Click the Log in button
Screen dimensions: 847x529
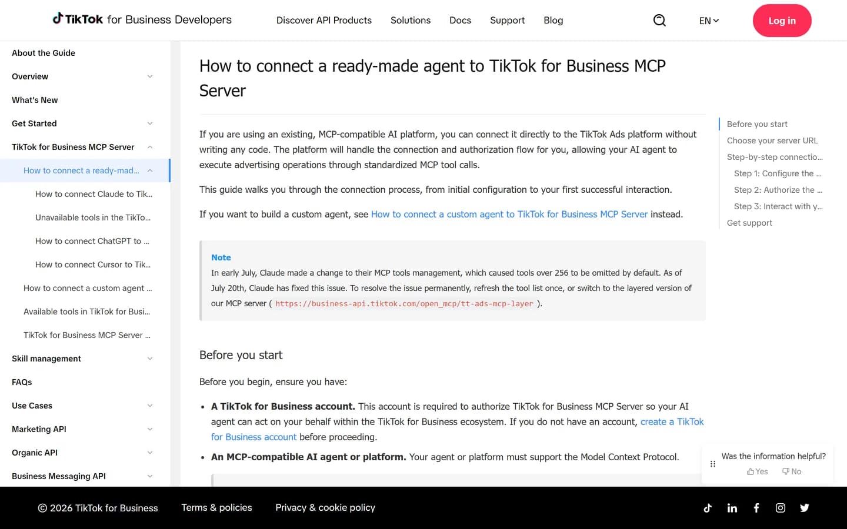782,21
